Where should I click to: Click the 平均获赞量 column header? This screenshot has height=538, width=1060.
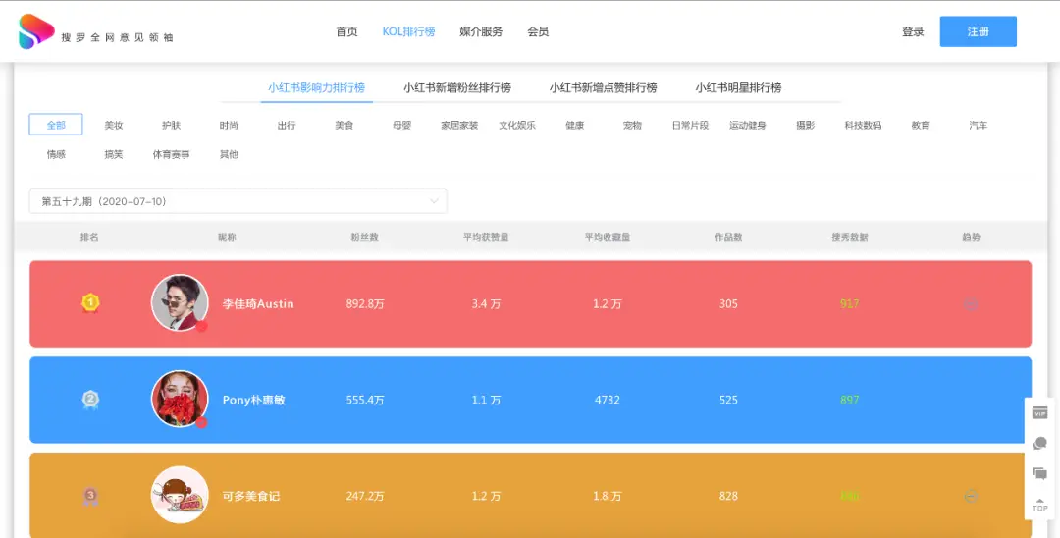click(486, 238)
